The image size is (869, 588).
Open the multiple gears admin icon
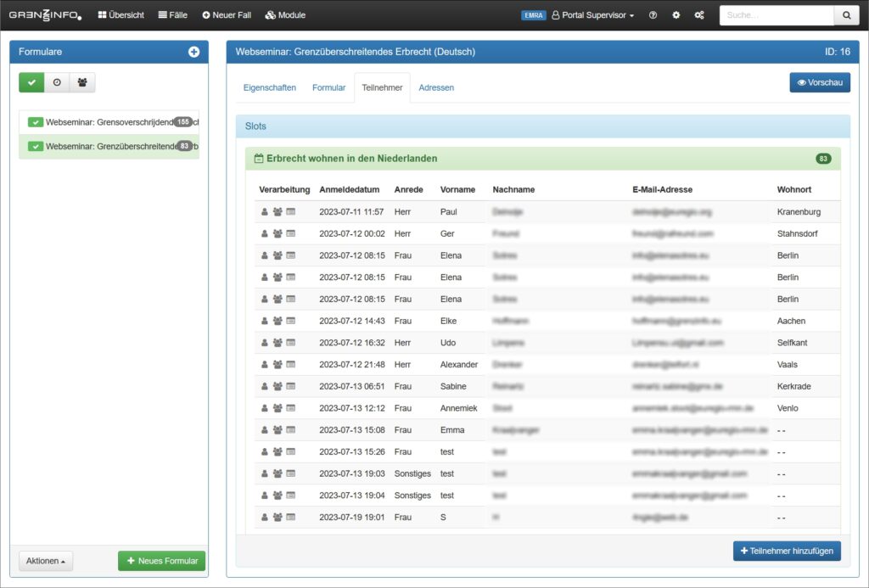[699, 15]
